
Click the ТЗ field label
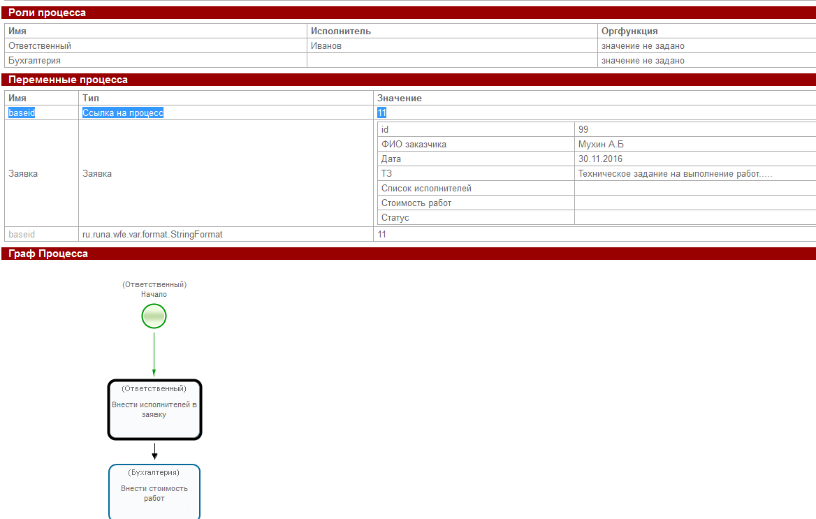pos(386,173)
